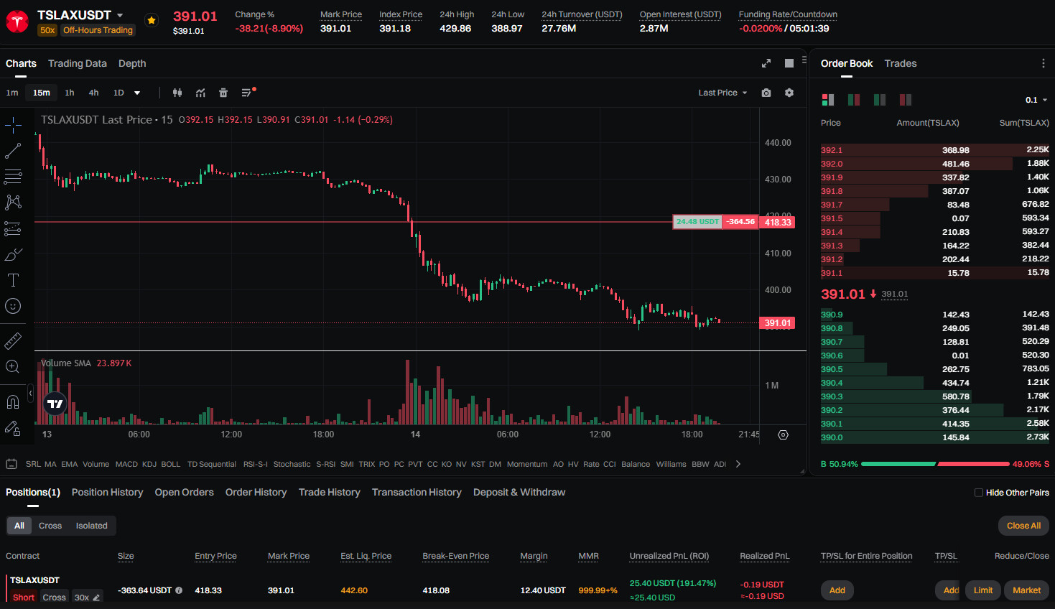The width and height of the screenshot is (1055, 609).
Task: Open the Position History tab
Action: pyautogui.click(x=107, y=492)
